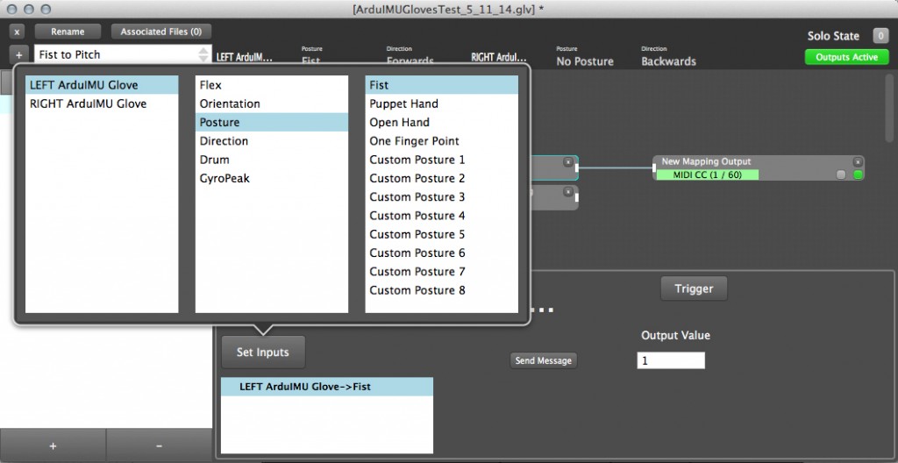898x463 pixels.
Task: Select Custom Posture 4
Action: (442, 216)
